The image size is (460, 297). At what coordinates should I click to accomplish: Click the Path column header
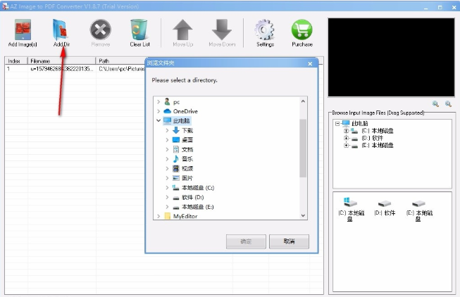coord(120,61)
